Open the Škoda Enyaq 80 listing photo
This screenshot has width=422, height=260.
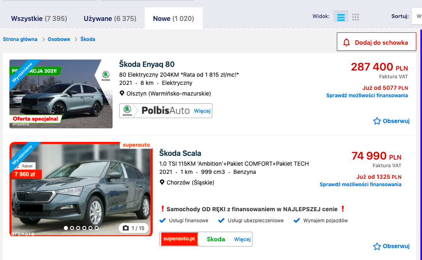point(61,94)
